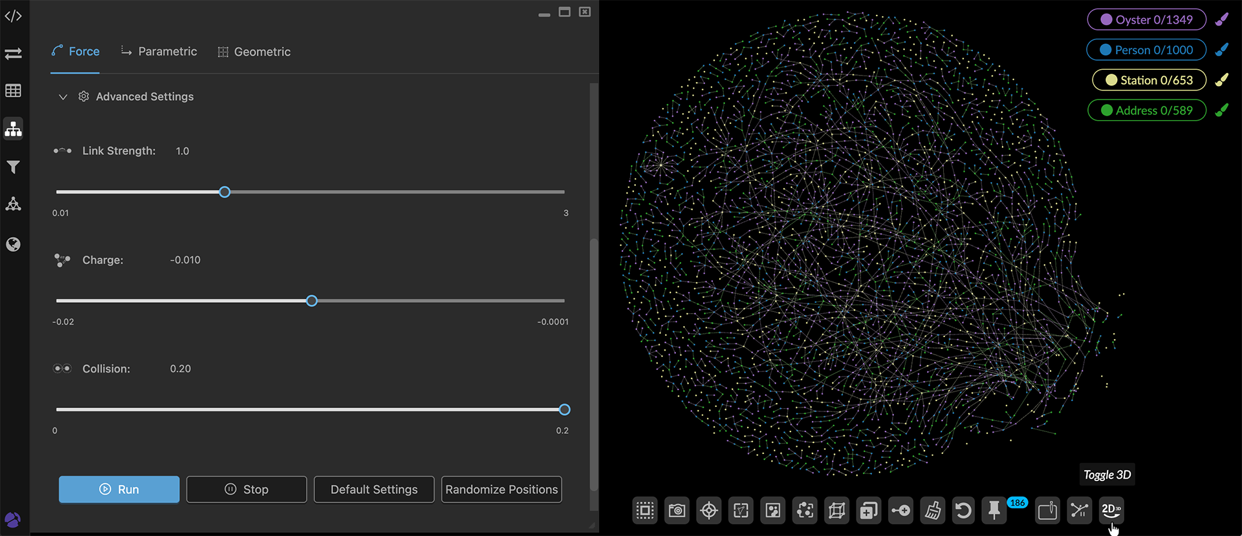Image resolution: width=1242 pixels, height=536 pixels.
Task: Open the filter funnel panel
Action: [13, 167]
